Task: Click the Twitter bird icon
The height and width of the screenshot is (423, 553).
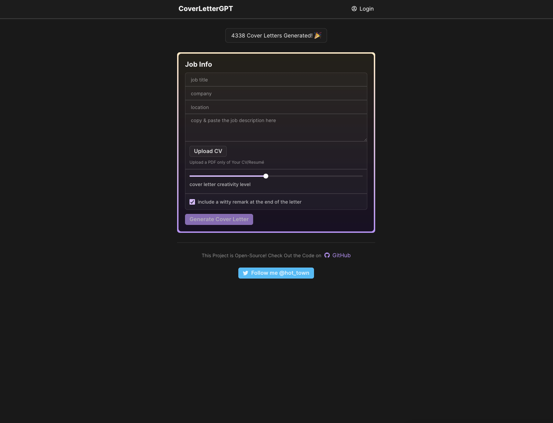Action: pos(246,273)
